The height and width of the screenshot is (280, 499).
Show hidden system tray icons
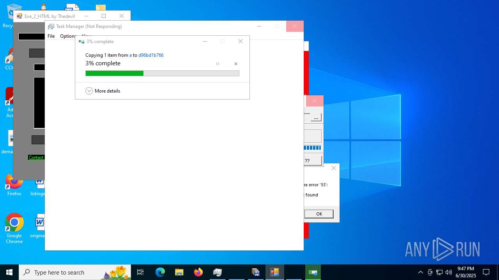point(420,272)
